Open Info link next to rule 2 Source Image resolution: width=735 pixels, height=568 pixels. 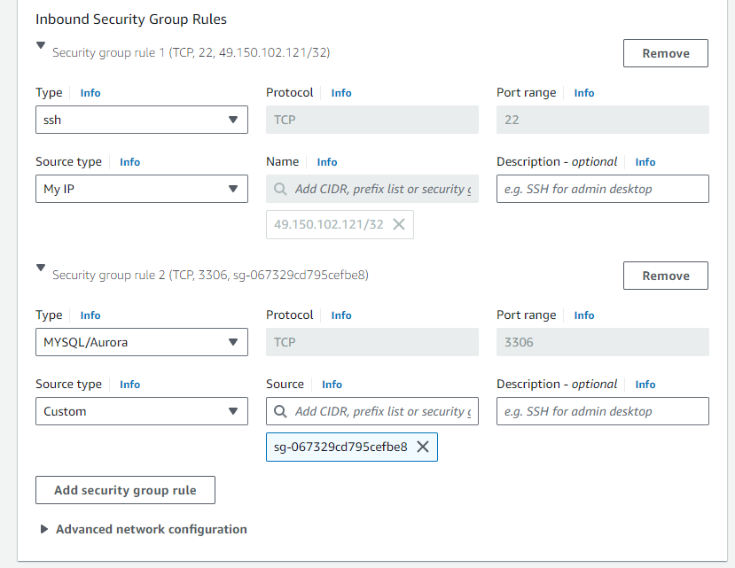coord(332,384)
